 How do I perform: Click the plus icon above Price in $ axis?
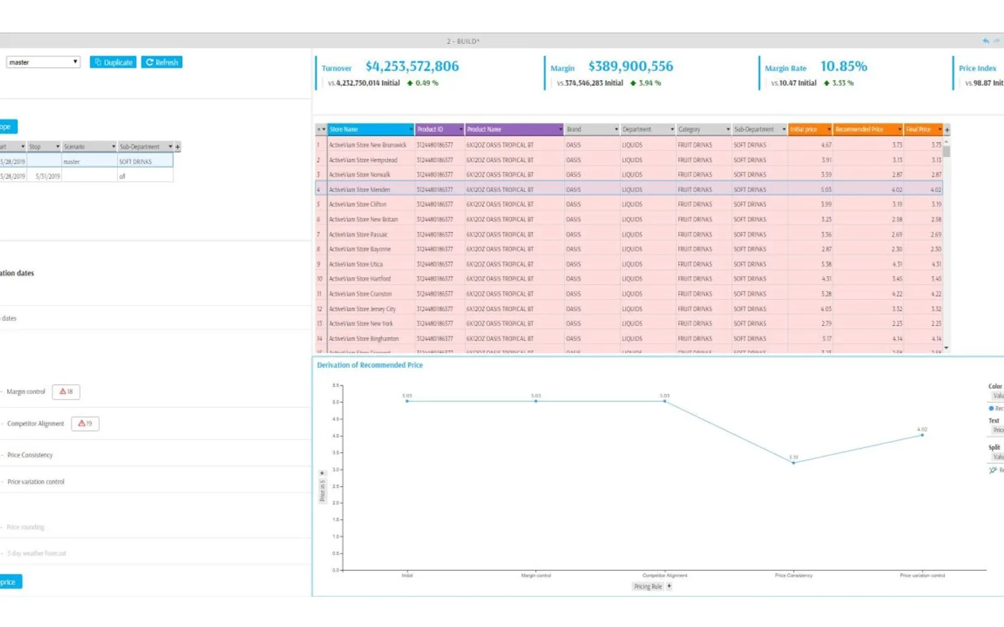(322, 473)
